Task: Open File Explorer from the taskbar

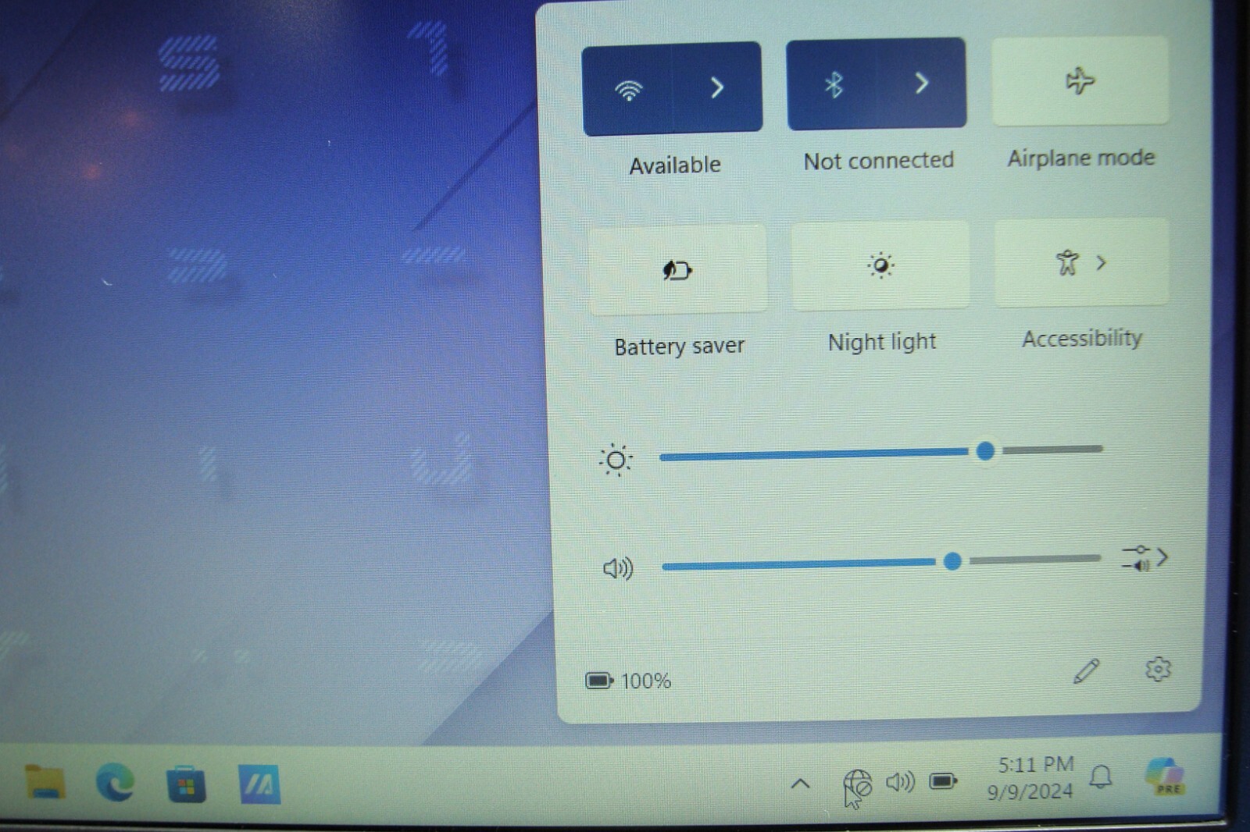Action: [45, 782]
